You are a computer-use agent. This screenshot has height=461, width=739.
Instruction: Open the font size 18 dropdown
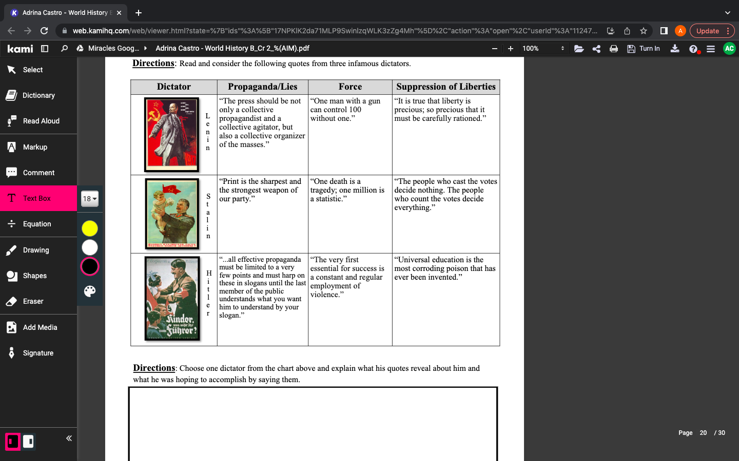pos(90,199)
